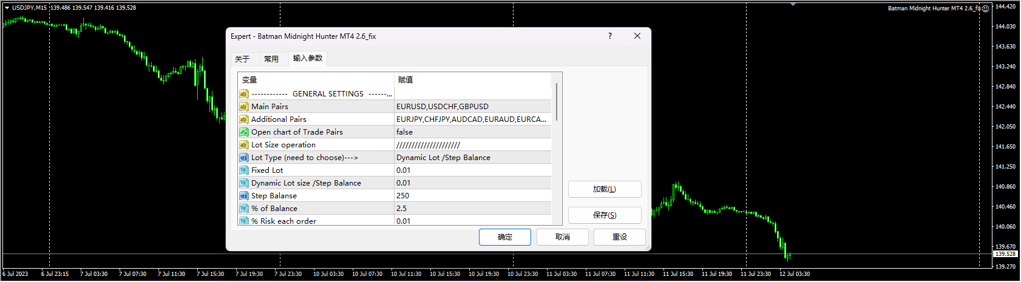Viewport: 1021px width, 282px height.
Task: Click the parameter list vertical scrollbar
Action: tap(557, 103)
